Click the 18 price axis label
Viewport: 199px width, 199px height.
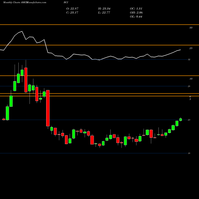pyautogui.click(x=189, y=153)
